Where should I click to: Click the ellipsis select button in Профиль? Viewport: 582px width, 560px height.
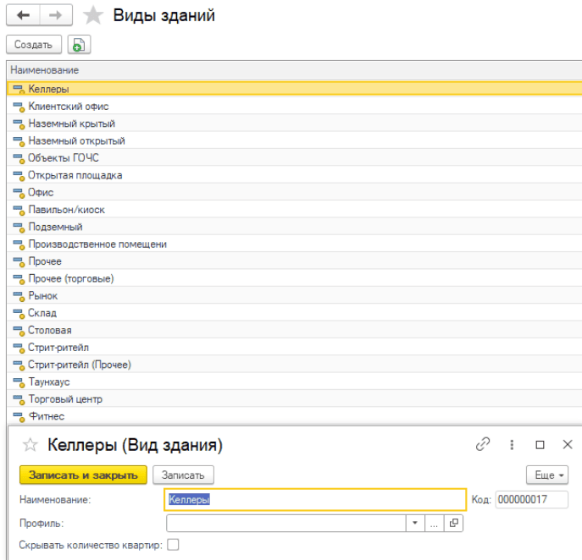(435, 524)
